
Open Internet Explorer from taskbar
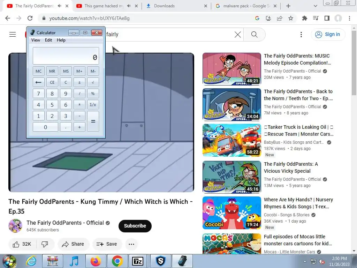point(31,261)
